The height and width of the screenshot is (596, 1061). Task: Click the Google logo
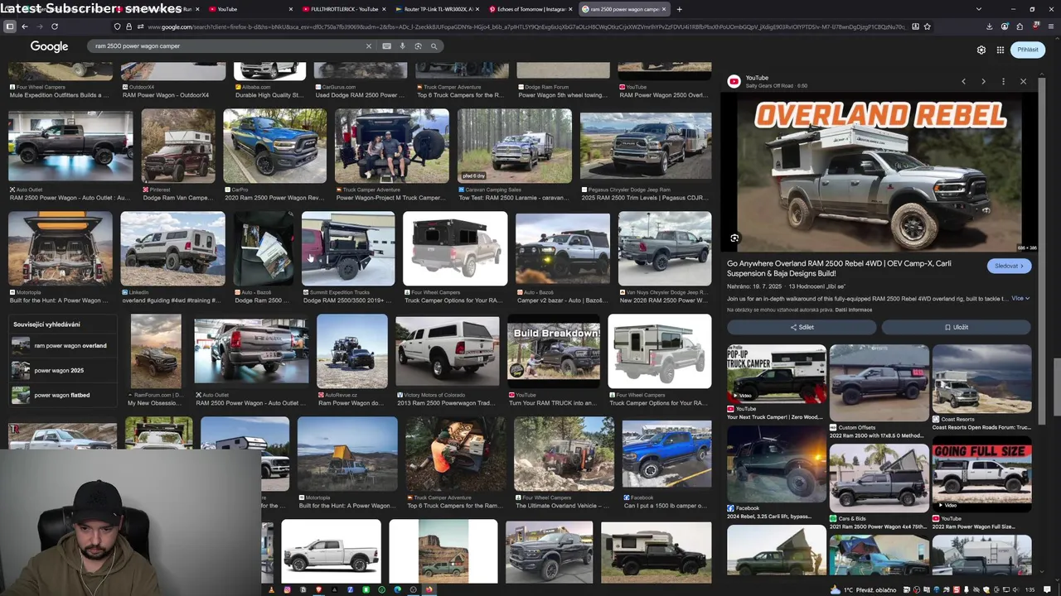pos(49,46)
